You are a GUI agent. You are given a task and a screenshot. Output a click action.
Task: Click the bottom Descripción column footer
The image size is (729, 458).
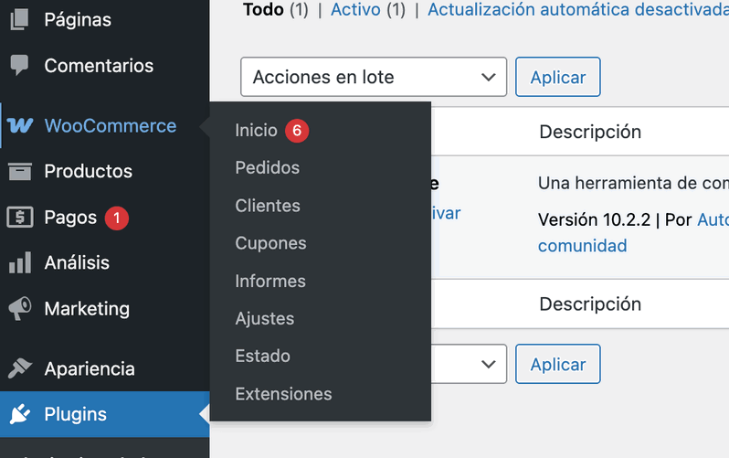(590, 304)
